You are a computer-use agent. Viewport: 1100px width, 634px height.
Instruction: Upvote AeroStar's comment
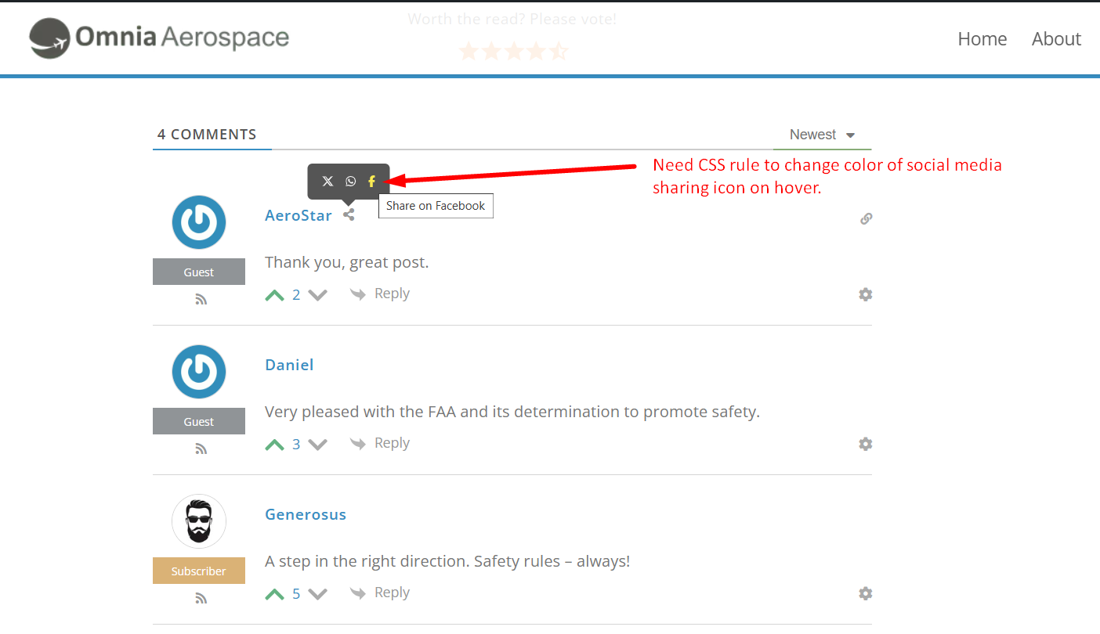274,295
